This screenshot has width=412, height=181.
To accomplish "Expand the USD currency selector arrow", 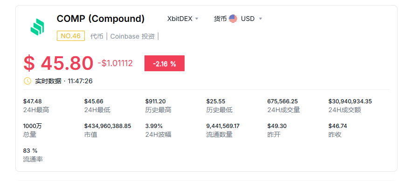I will click(261, 19).
